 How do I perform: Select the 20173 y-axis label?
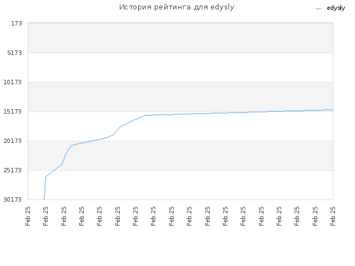13,141
